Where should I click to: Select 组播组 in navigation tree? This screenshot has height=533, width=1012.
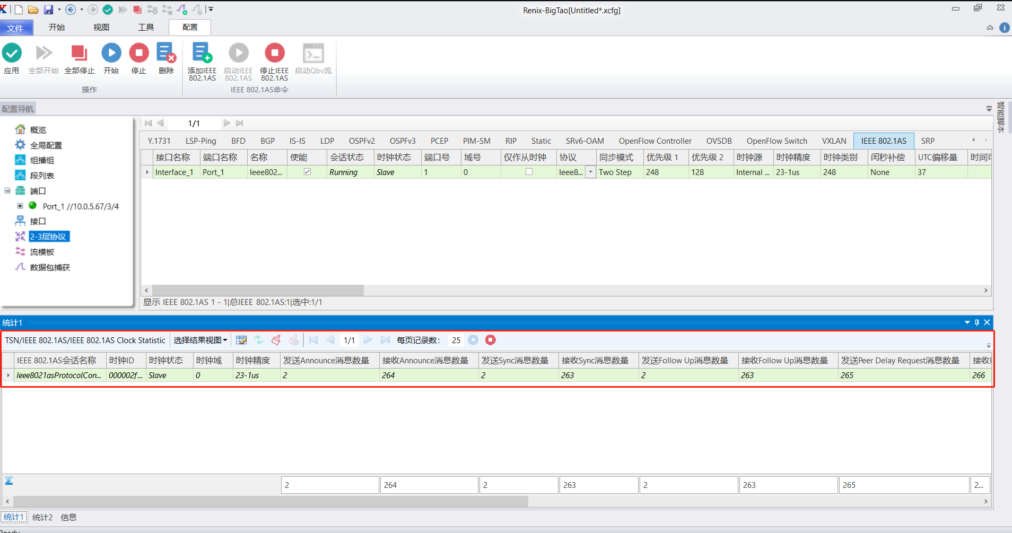42,160
